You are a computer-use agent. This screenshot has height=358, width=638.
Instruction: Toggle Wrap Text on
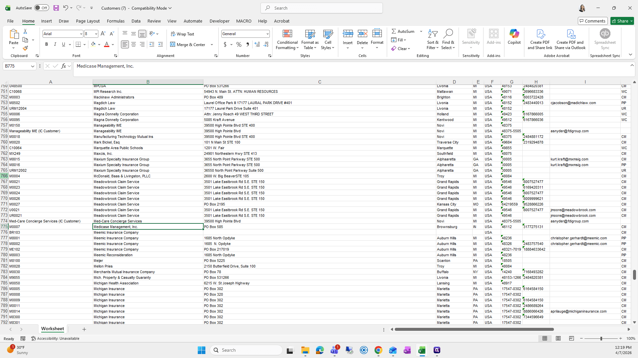[x=182, y=34]
